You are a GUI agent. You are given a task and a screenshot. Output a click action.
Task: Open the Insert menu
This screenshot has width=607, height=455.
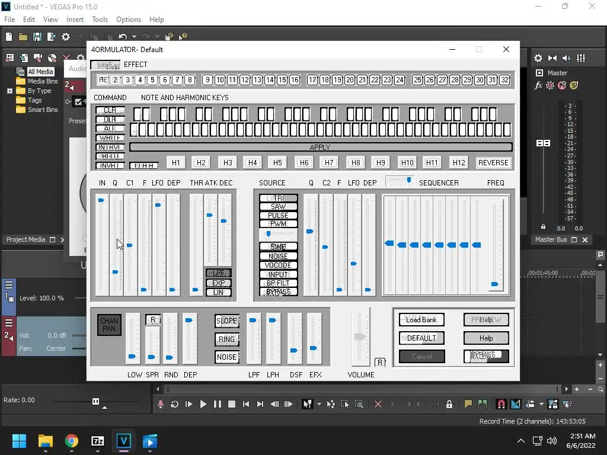pos(75,20)
